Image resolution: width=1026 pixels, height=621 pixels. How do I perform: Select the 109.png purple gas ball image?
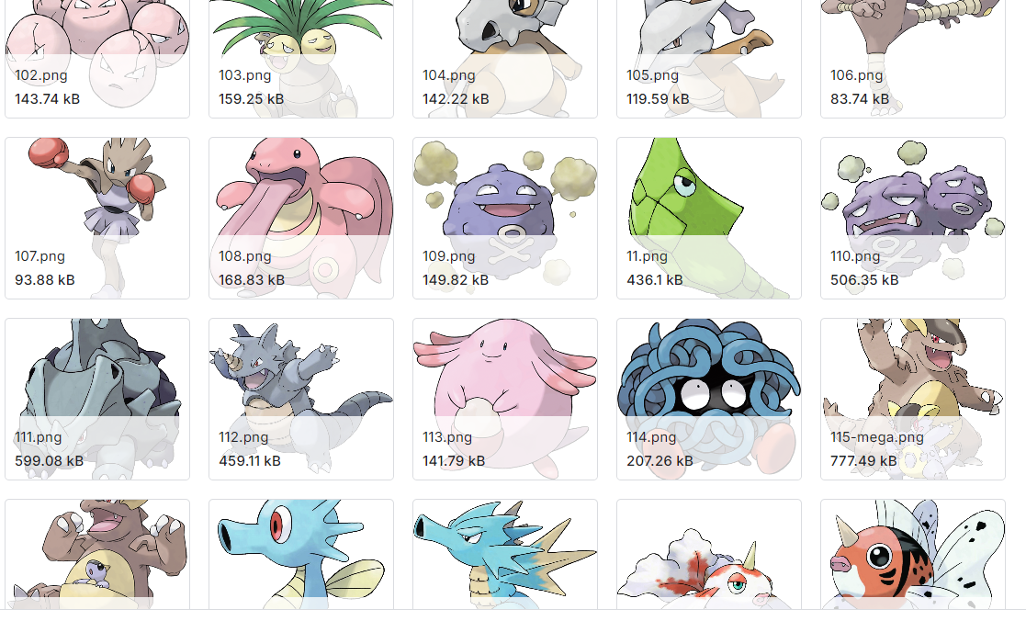pos(505,218)
